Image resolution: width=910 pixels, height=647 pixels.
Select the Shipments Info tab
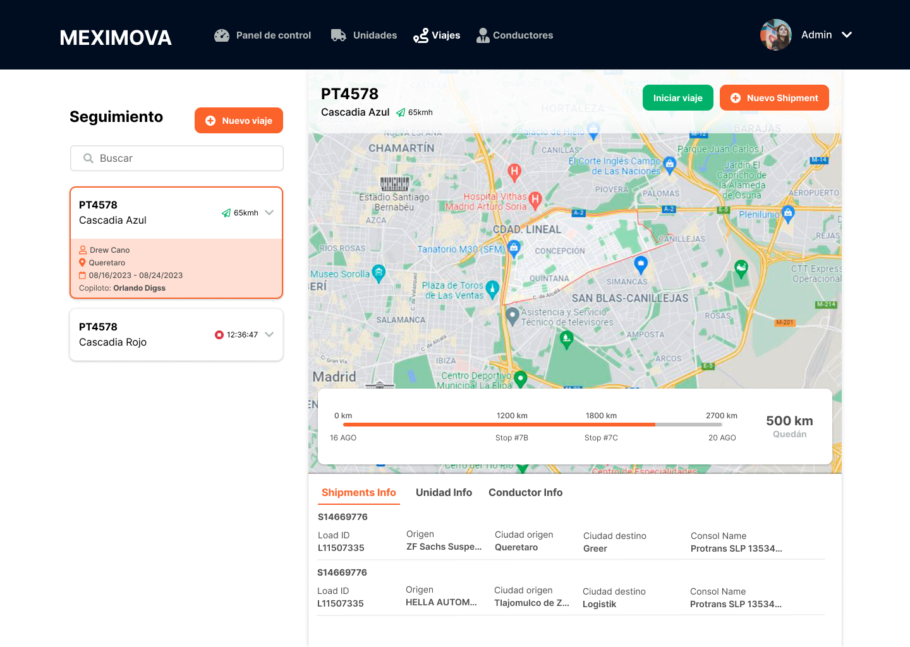358,492
